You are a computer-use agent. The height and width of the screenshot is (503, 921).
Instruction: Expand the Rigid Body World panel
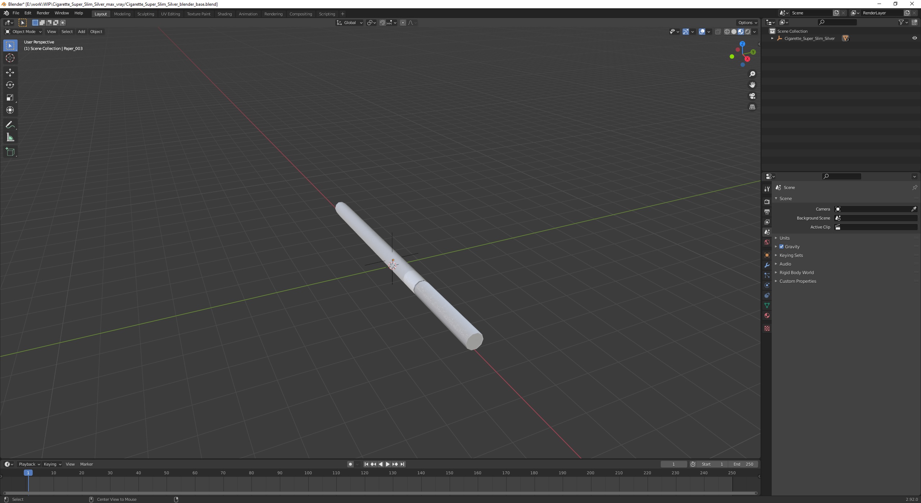[x=796, y=272]
